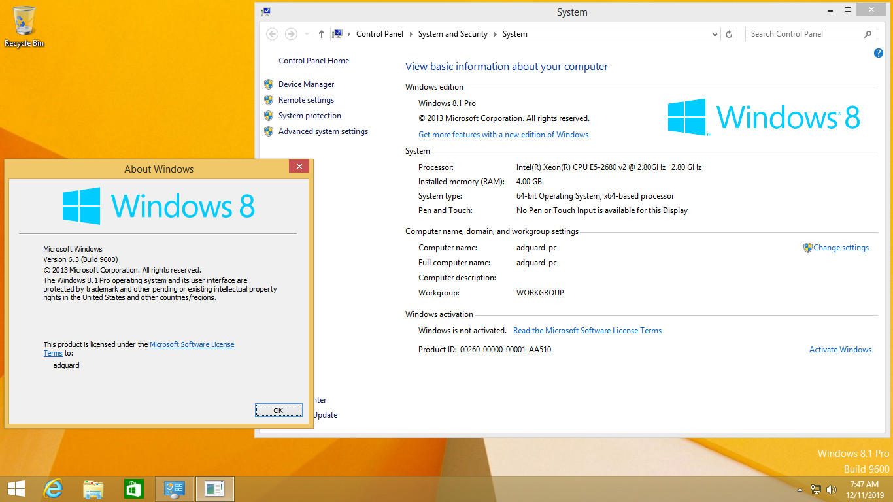
Task: Click the System breadcrumb in address bar
Action: (515, 34)
